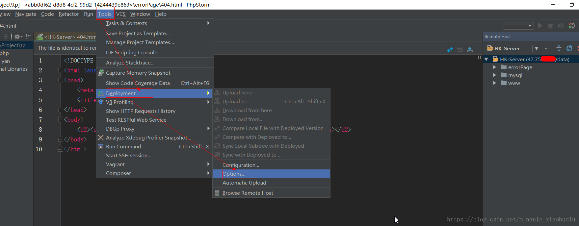579x226 pixels.
Task: Choose Run Command entry
Action: [x=155, y=146]
